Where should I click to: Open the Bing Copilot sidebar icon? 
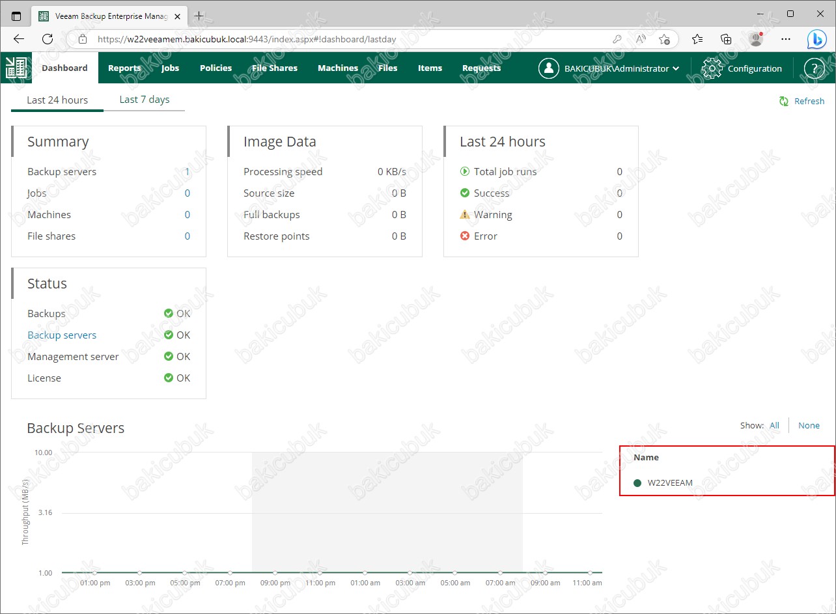point(817,39)
